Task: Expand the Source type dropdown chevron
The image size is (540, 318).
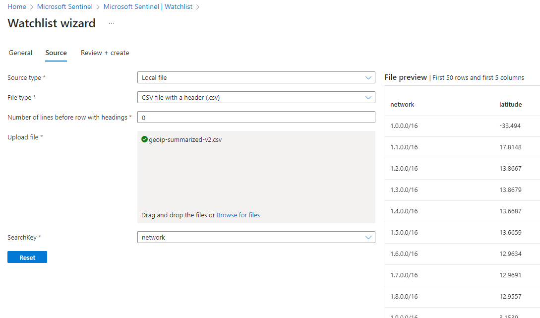Action: [368, 77]
